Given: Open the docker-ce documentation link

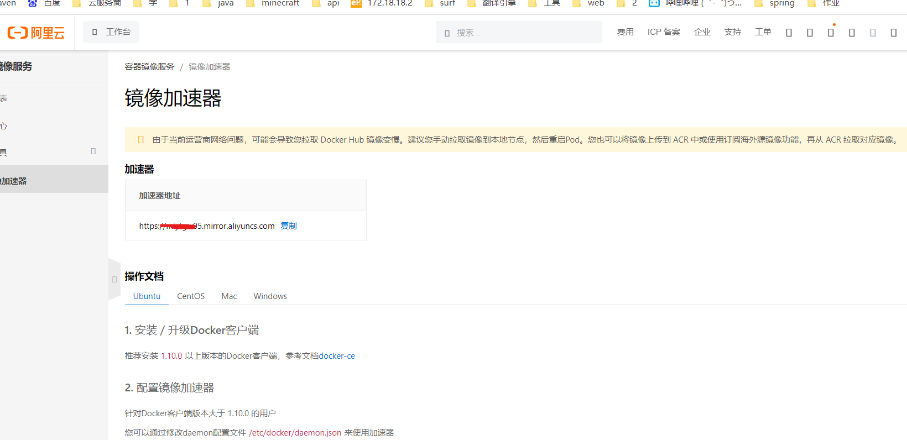Looking at the screenshot, I should 337,356.
